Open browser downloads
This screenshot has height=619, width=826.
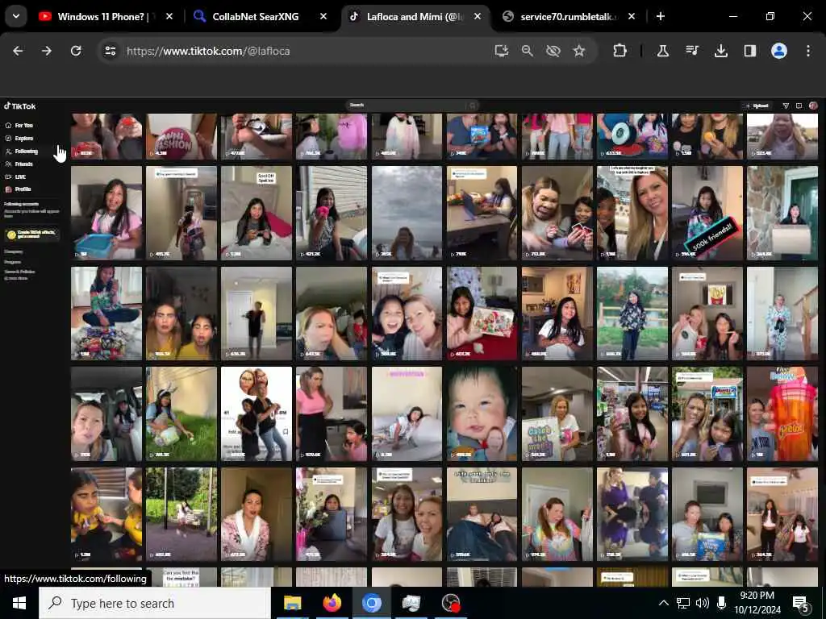pyautogui.click(x=721, y=51)
